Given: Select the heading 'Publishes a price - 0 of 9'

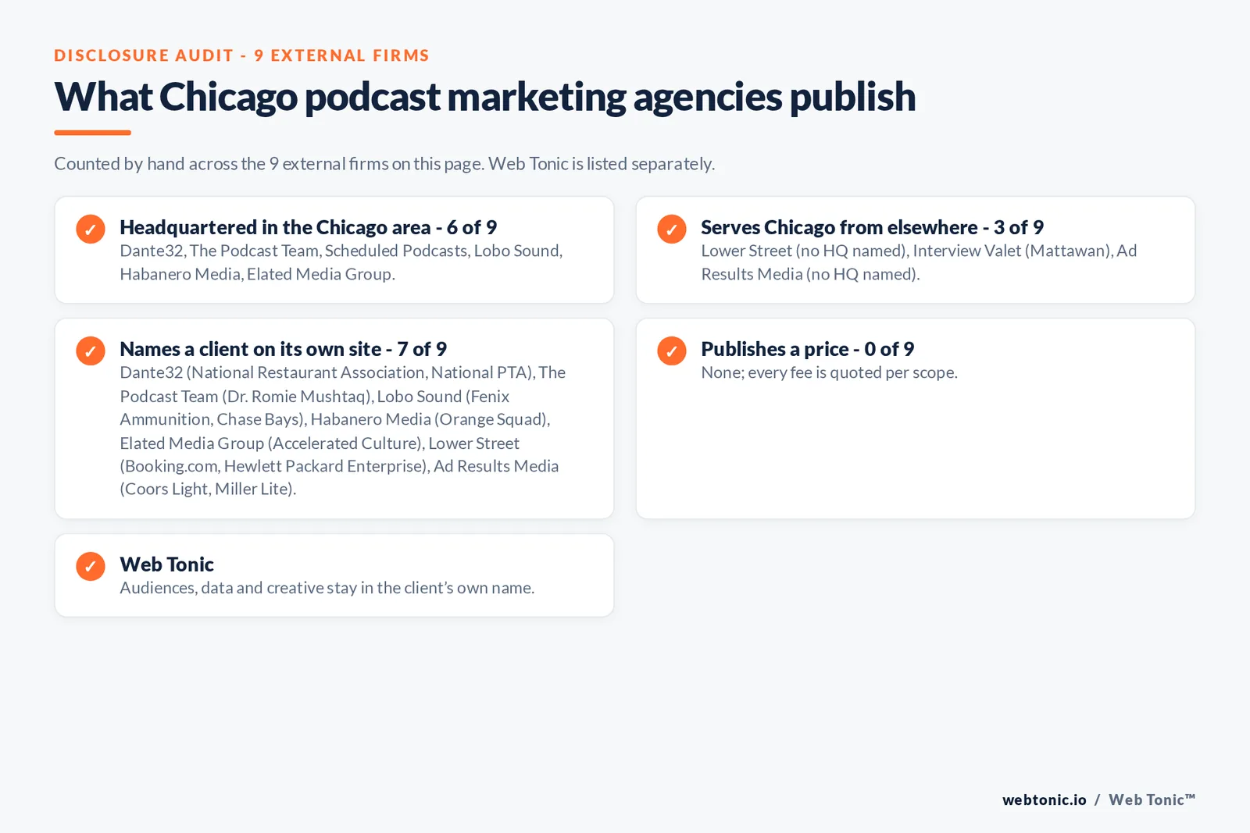Looking at the screenshot, I should tap(807, 349).
